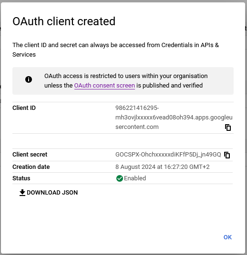Open the OAuth consent screen link

[x=104, y=86]
